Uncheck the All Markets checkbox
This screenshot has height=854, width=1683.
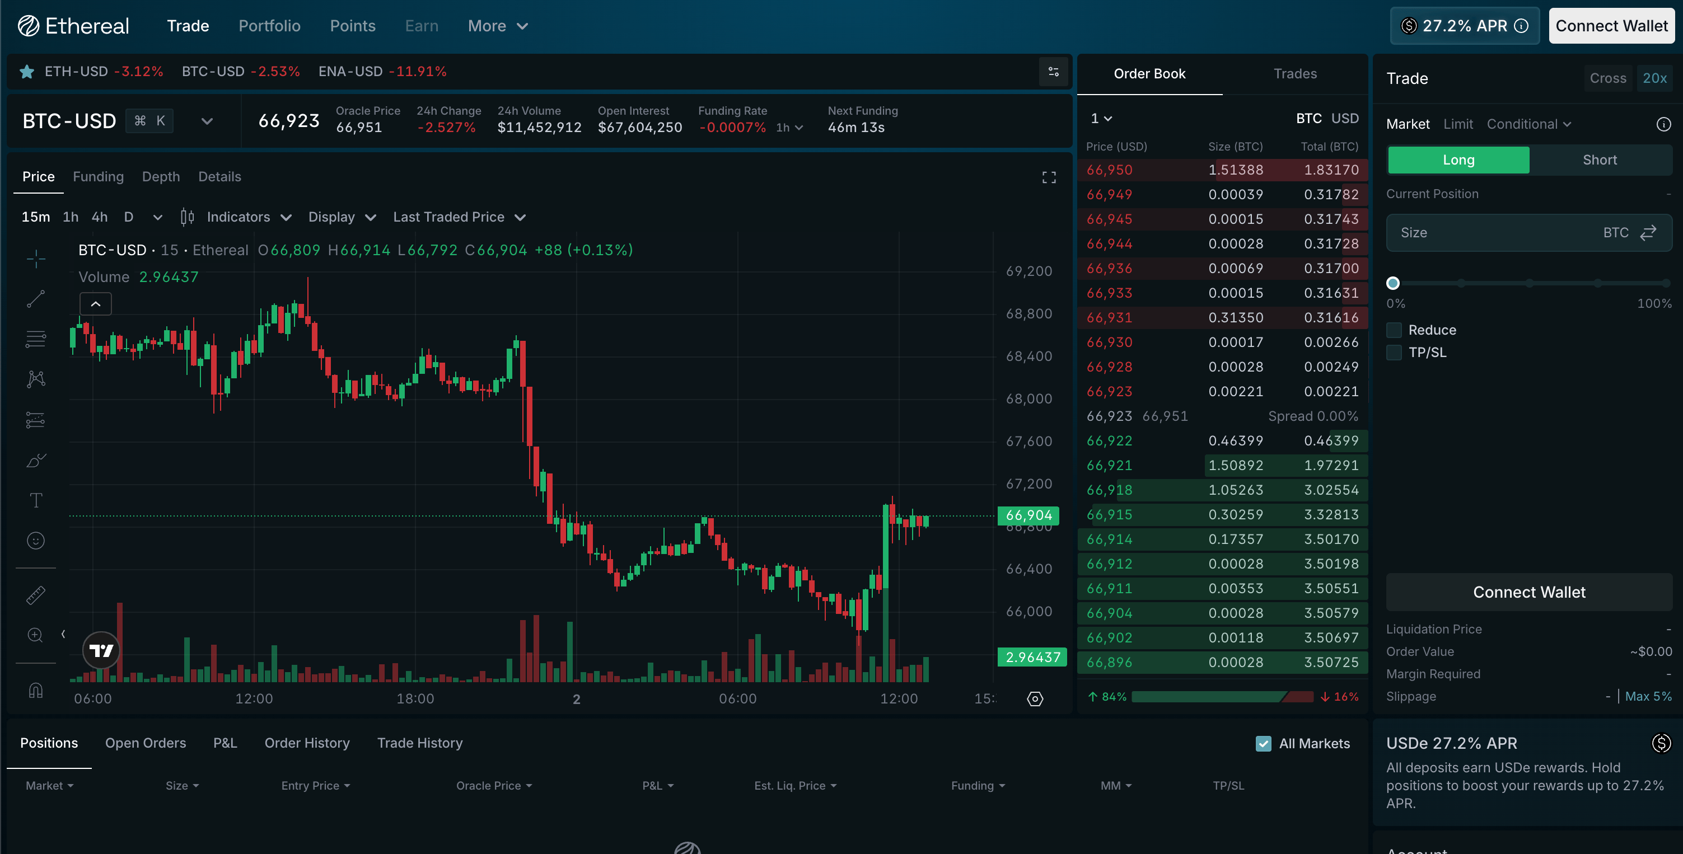click(1264, 744)
